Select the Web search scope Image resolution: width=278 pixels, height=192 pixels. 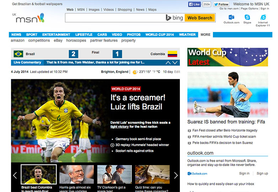click(x=70, y=10)
